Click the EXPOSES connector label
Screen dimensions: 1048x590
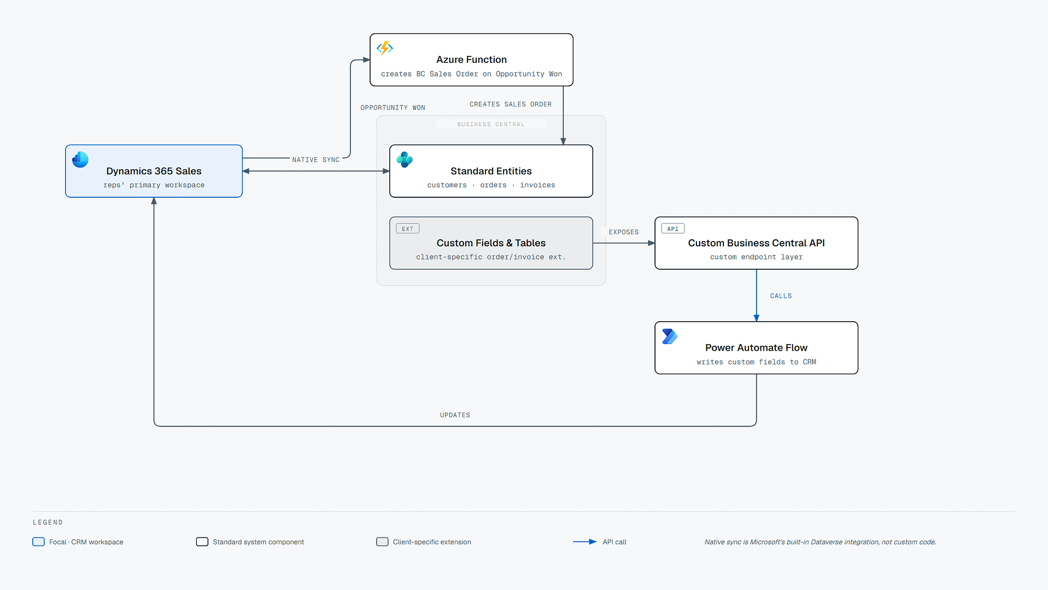624,232
